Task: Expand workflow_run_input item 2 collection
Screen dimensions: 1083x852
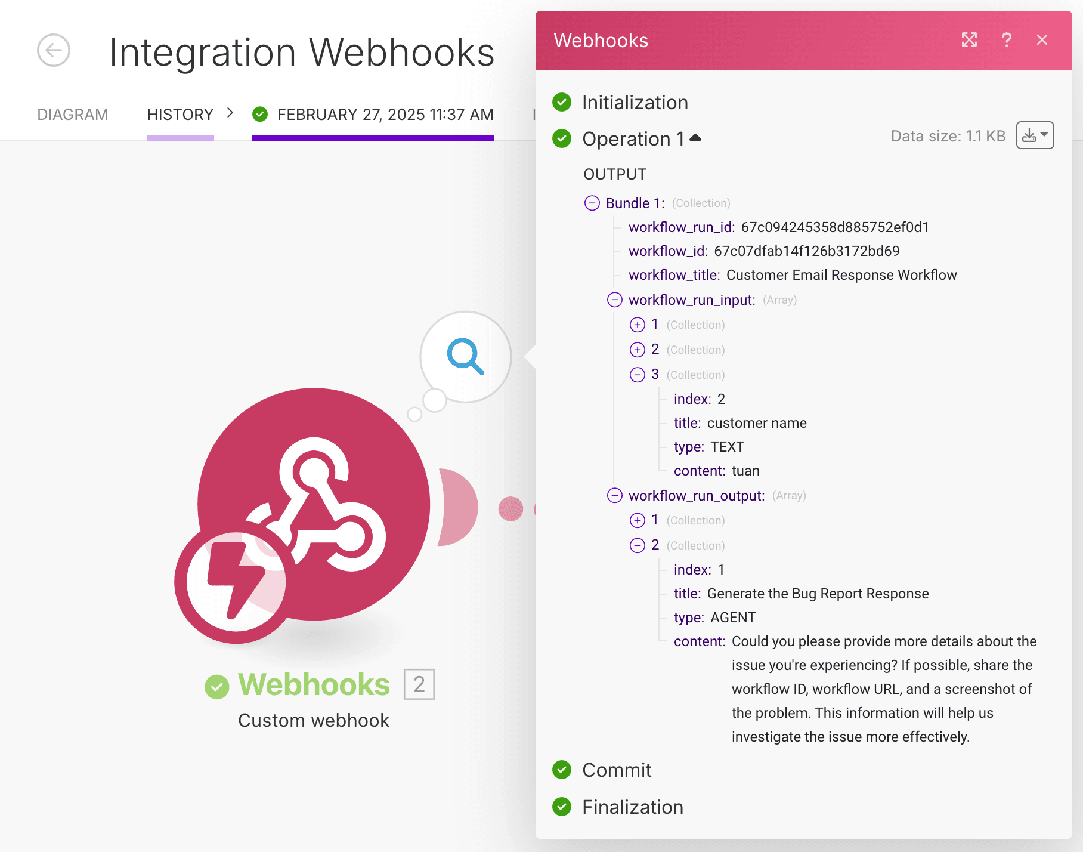Action: point(637,350)
